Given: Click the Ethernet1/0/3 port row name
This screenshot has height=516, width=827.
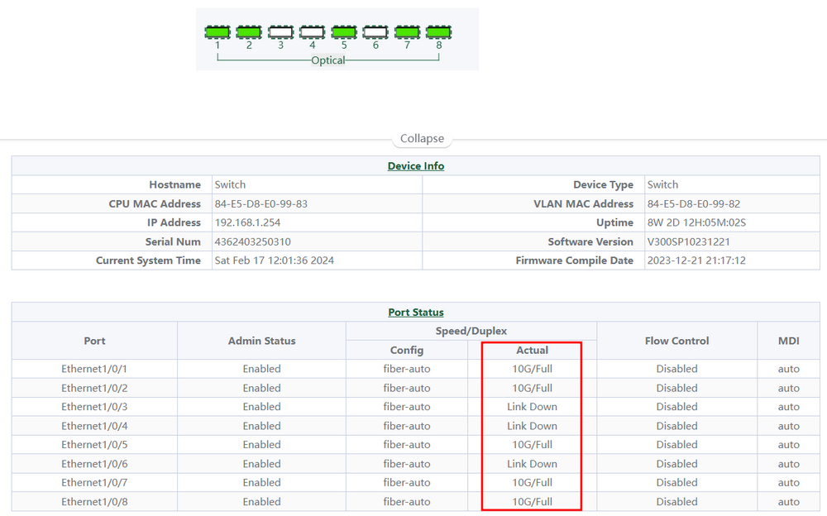Looking at the screenshot, I should pyautogui.click(x=94, y=407).
